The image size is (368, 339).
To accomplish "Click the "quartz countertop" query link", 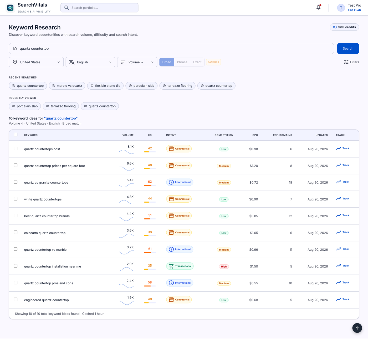I will click(61, 118).
